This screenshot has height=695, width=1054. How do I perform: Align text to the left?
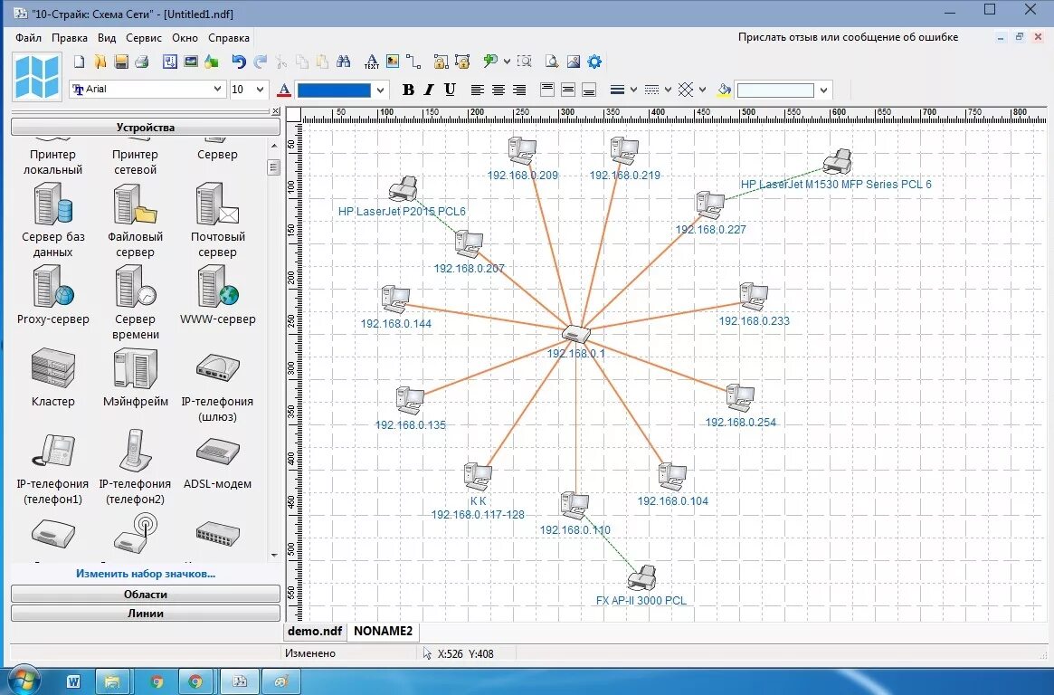[x=478, y=90]
